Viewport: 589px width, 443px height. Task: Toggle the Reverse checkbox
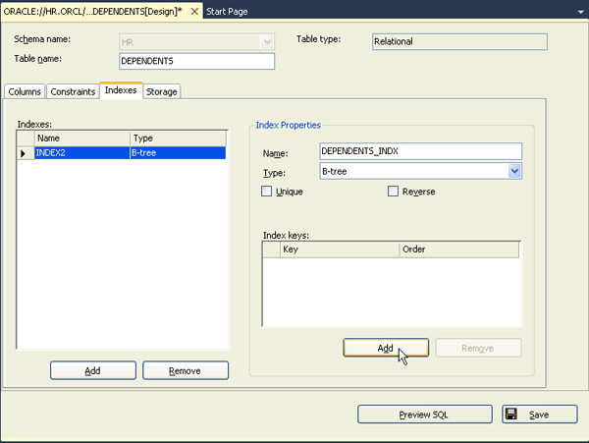[394, 192]
